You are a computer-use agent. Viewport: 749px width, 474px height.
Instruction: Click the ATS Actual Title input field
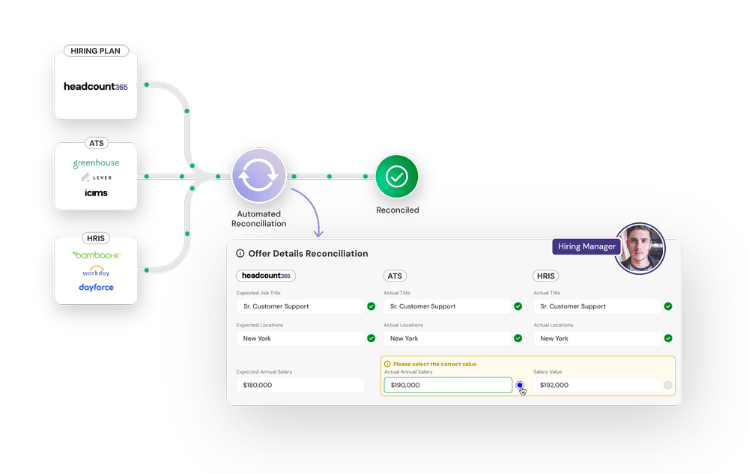point(447,306)
